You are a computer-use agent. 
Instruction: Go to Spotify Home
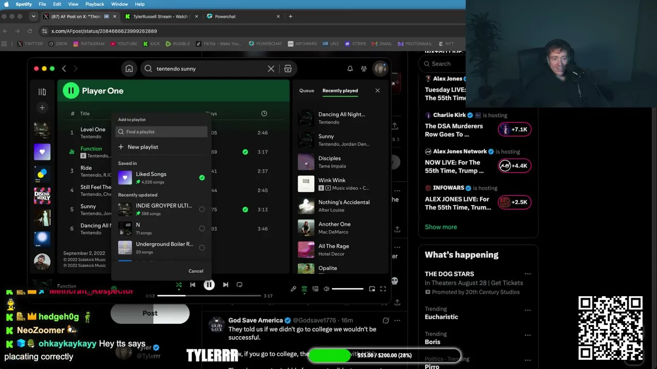(x=129, y=69)
